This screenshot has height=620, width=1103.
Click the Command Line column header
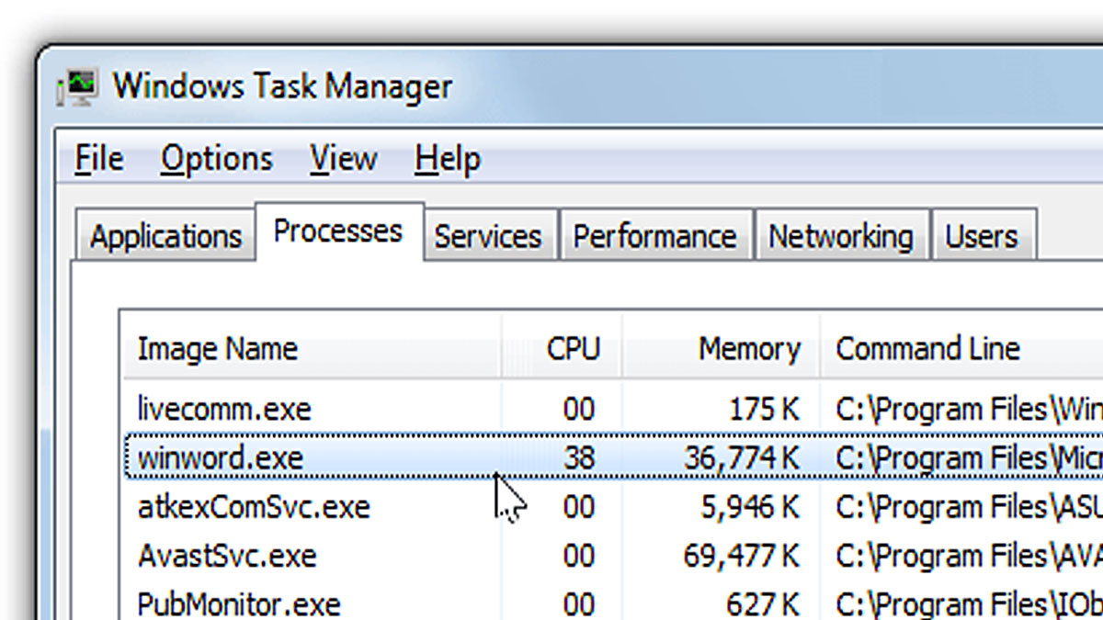point(928,349)
